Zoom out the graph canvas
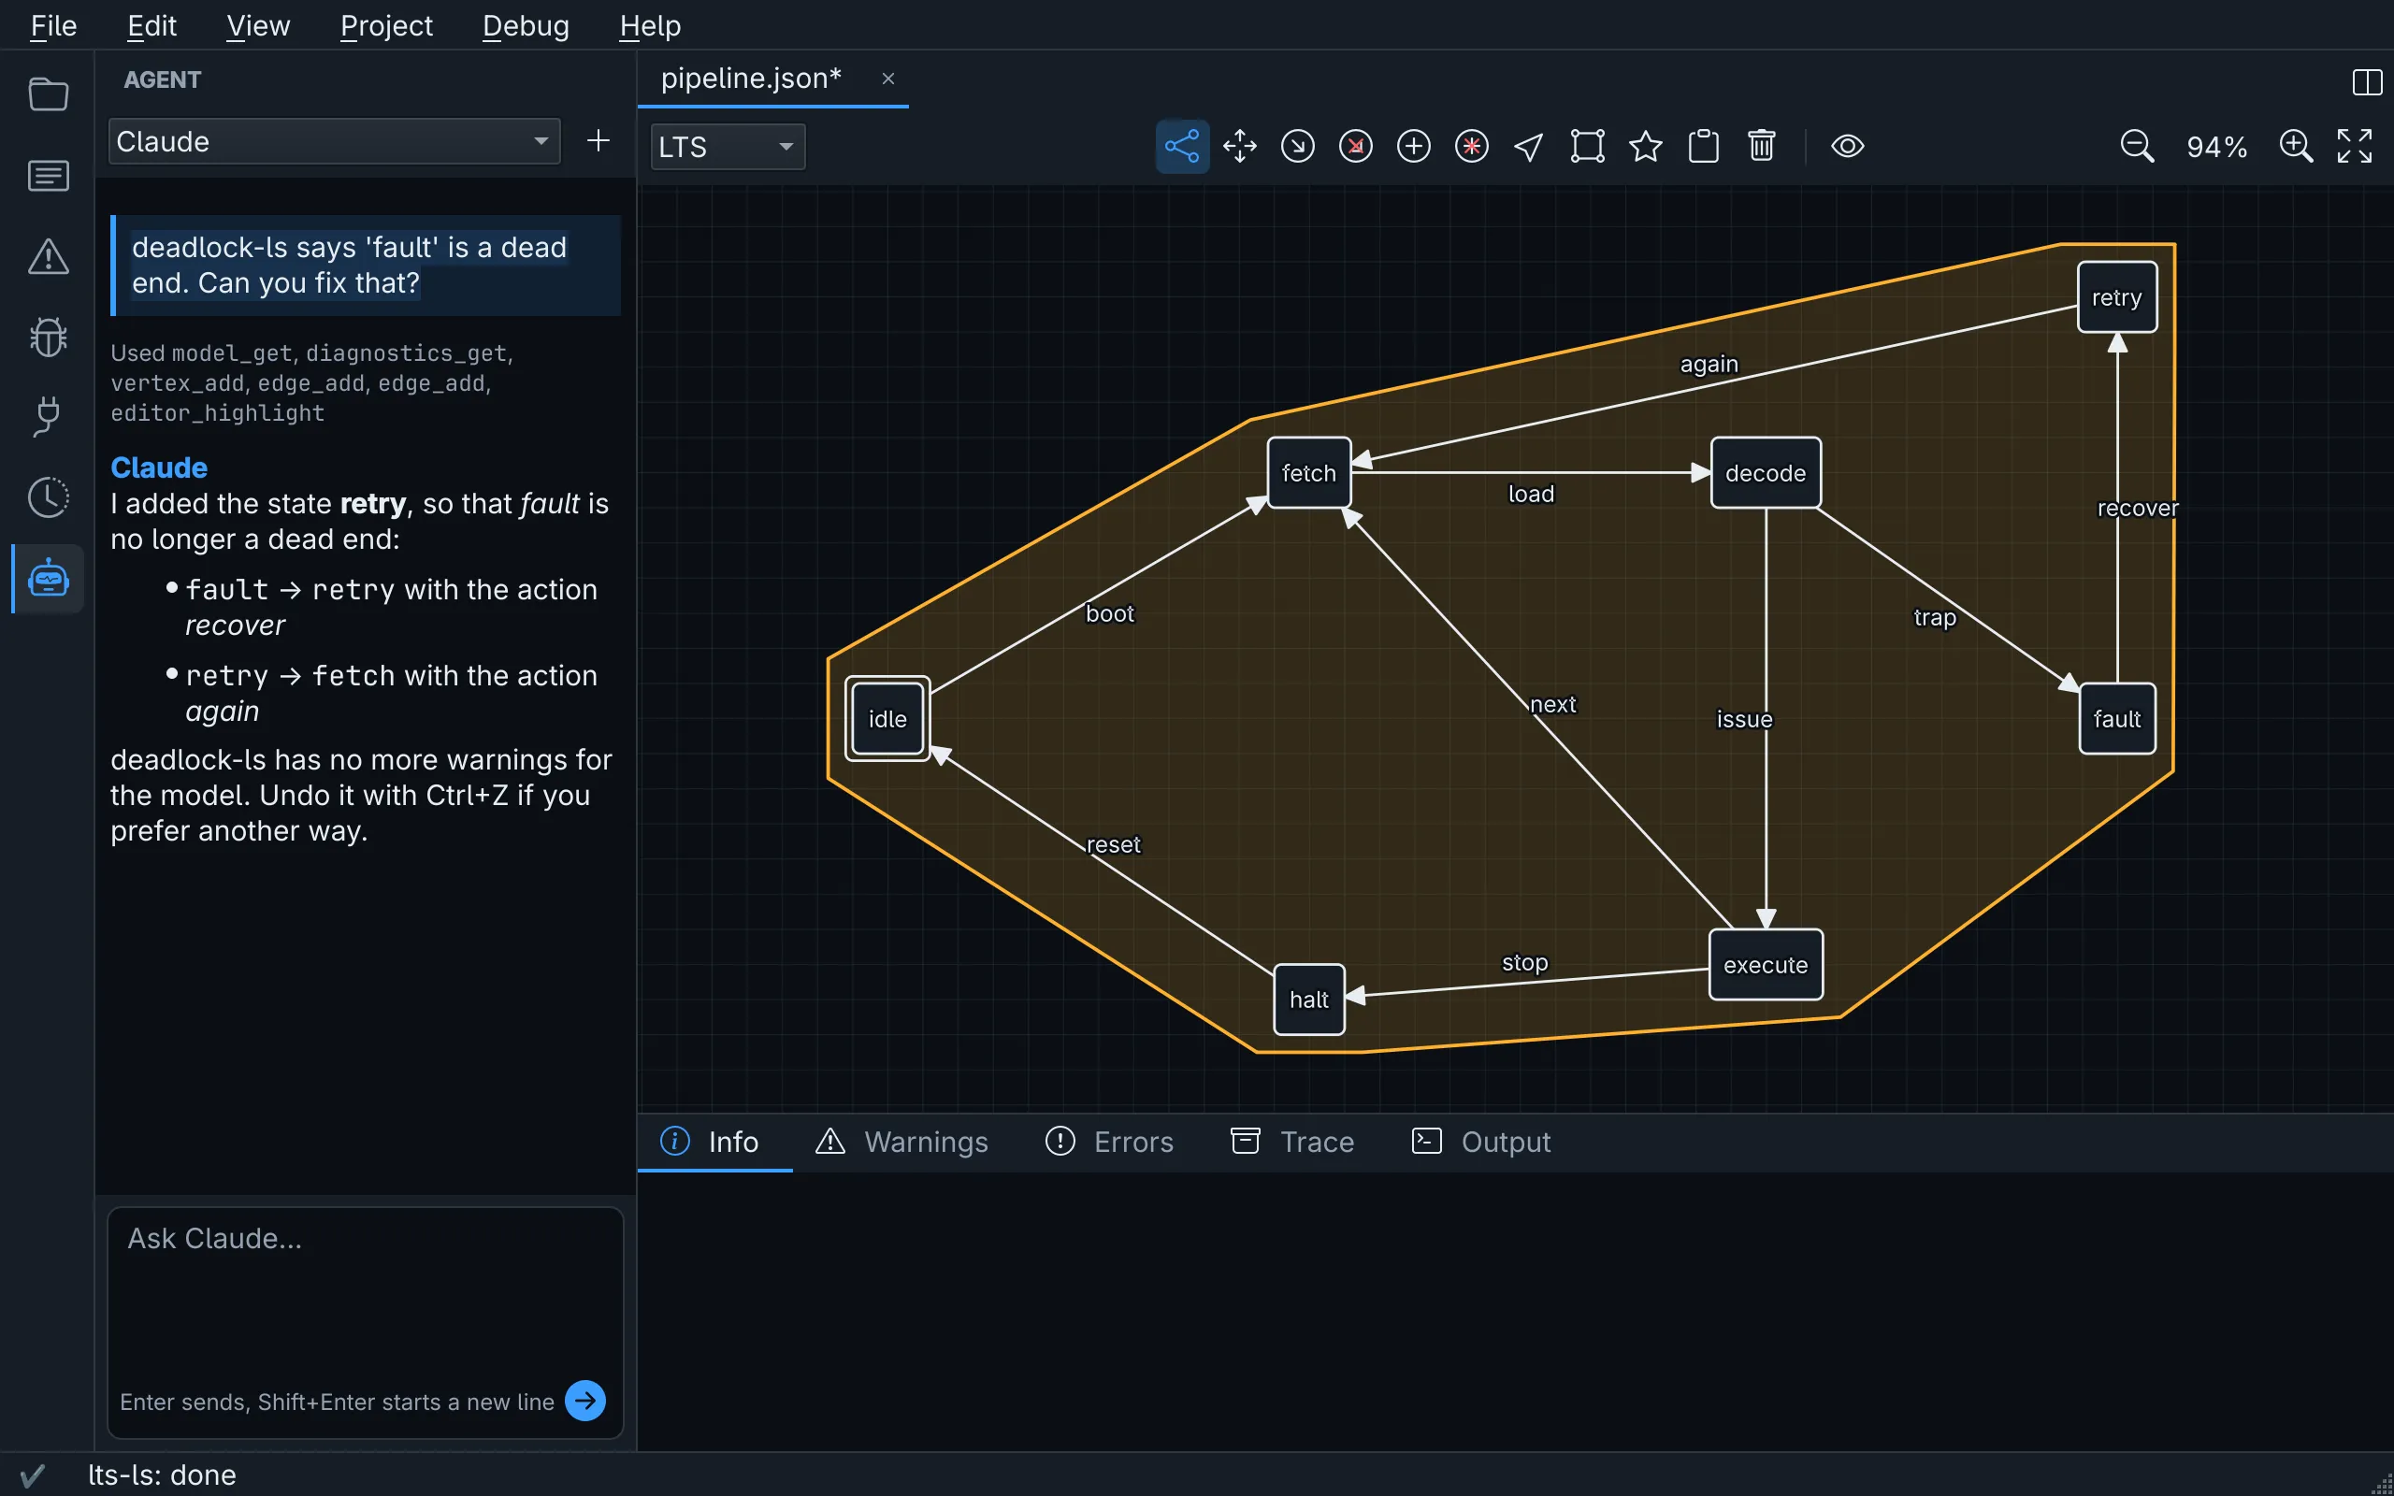2394x1496 pixels. tap(2137, 147)
